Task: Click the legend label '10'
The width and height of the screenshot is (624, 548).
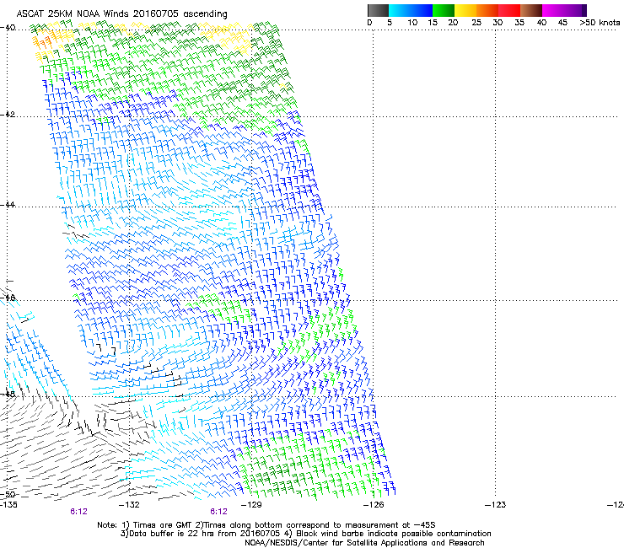Action: point(412,22)
